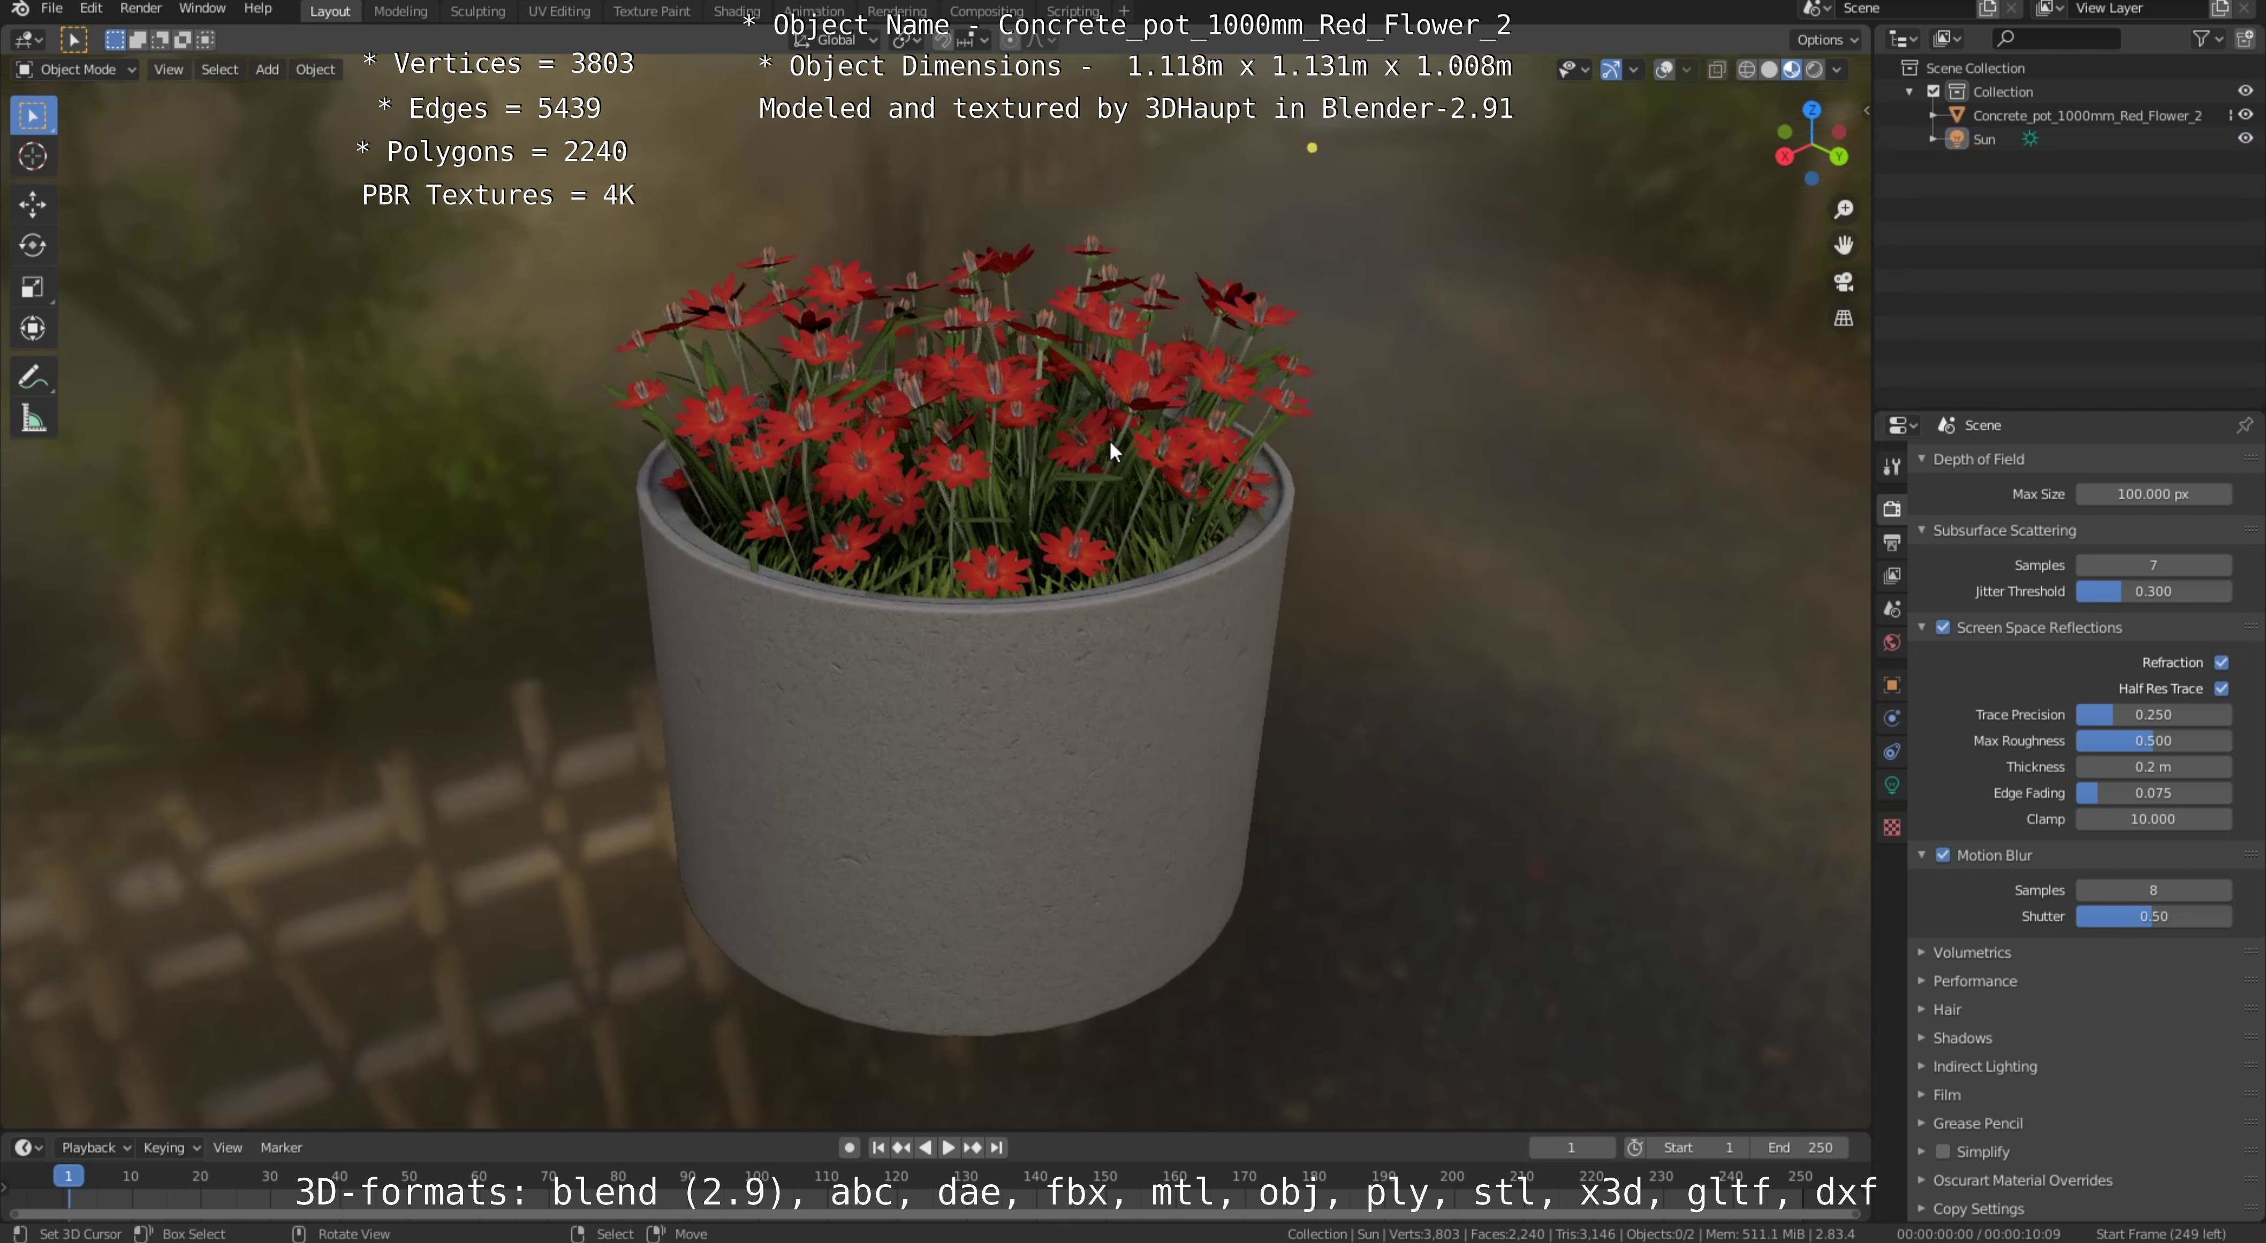
Task: Switch to the Modeling workspace tab
Action: [x=400, y=11]
